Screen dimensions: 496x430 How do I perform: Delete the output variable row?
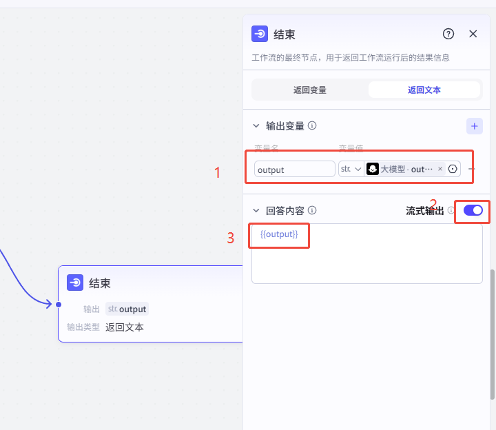(x=472, y=170)
